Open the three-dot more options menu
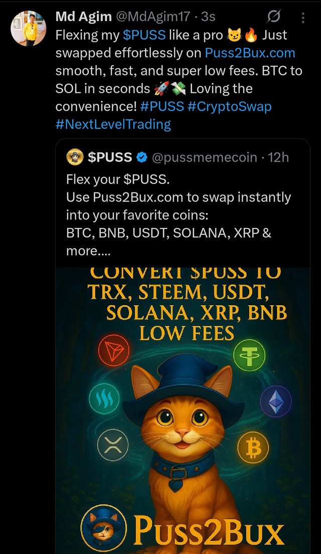321x554 pixels. pos(303,18)
